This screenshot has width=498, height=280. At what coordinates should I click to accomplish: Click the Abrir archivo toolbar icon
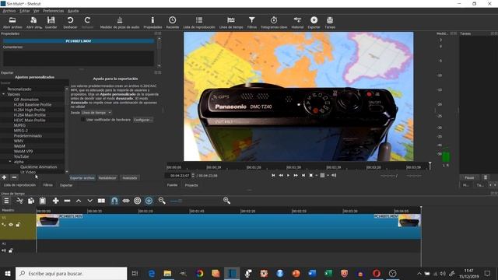click(x=12, y=23)
